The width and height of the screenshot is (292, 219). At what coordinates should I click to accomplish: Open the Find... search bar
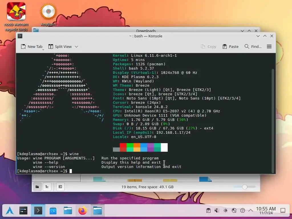tap(253, 46)
